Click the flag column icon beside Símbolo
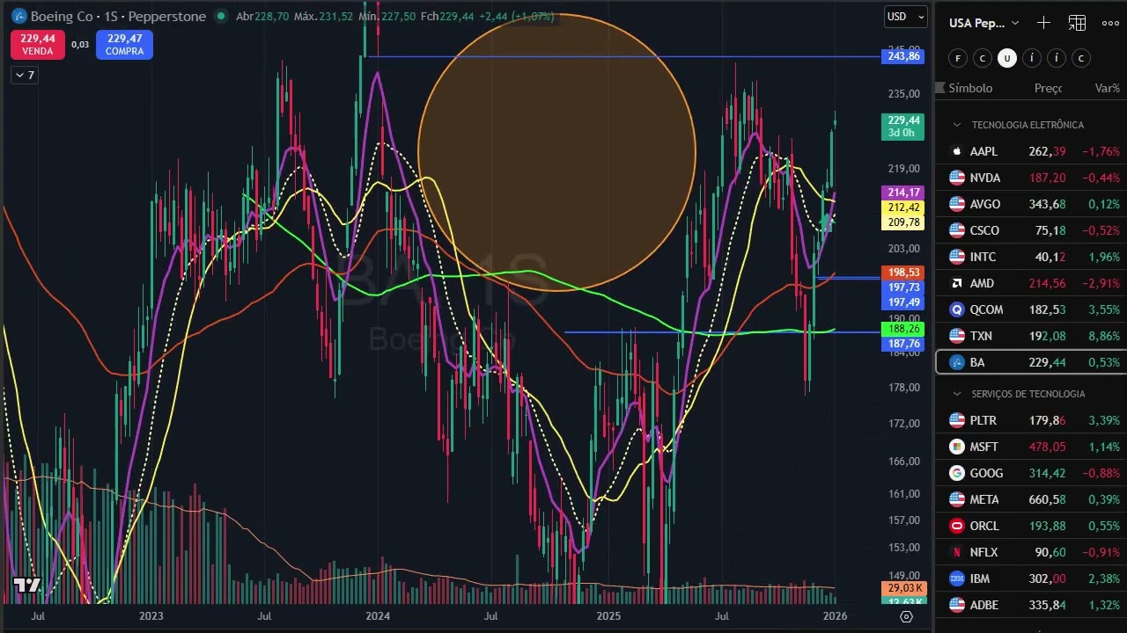1127x633 pixels. [x=941, y=88]
